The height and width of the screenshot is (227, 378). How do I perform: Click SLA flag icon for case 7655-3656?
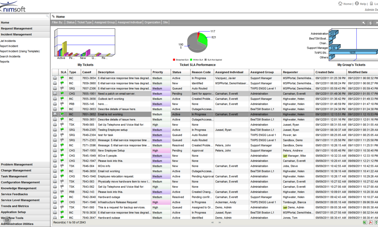click(62, 99)
